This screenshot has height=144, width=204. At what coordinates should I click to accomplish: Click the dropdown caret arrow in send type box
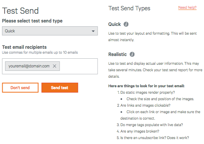coord(93,31)
